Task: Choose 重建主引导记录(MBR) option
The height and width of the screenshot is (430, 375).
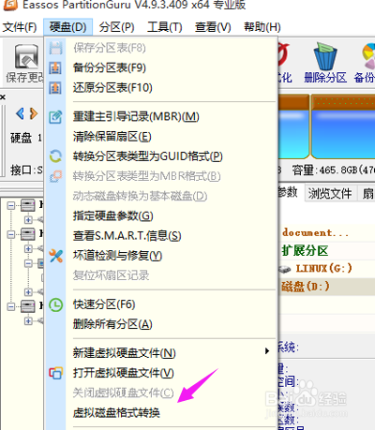Action: pyautogui.click(x=136, y=117)
